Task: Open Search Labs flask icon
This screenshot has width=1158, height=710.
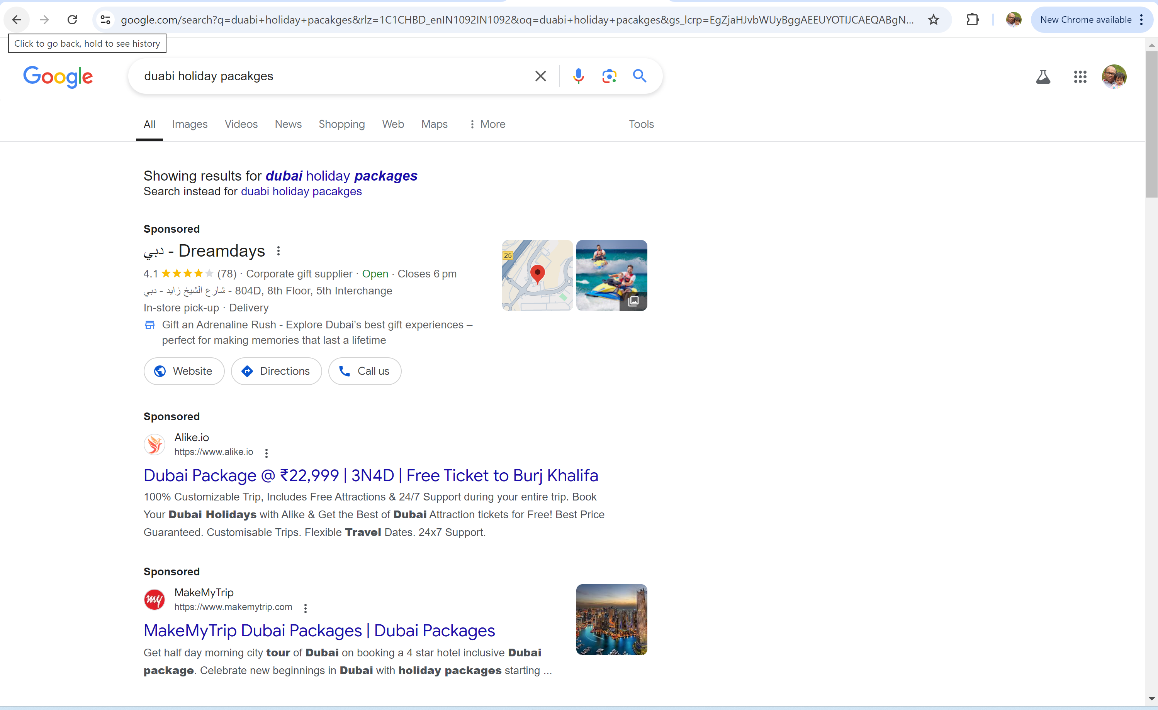Action: tap(1043, 76)
